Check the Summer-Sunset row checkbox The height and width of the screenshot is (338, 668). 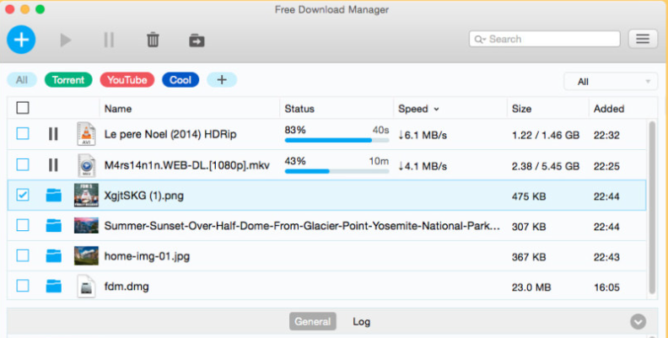[23, 225]
